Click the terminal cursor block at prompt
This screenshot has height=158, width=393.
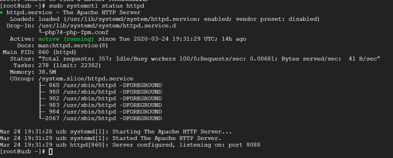[x=51, y=152]
